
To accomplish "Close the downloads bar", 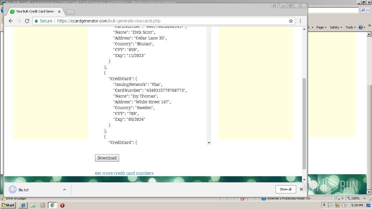I will [x=301, y=189].
